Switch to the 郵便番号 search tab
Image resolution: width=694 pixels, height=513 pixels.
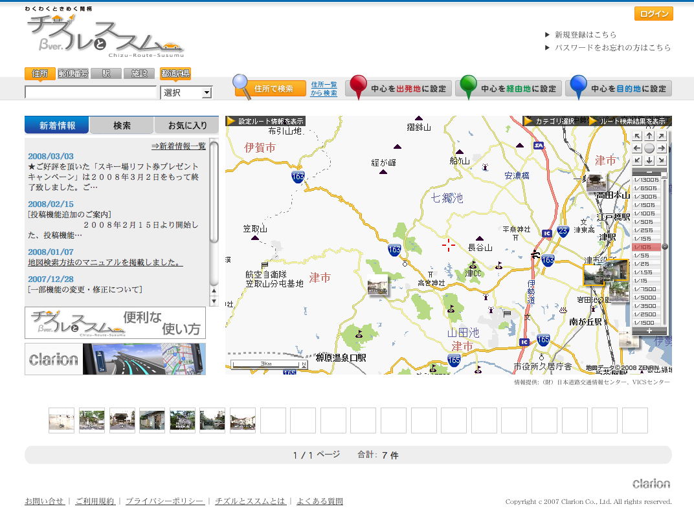click(x=73, y=73)
